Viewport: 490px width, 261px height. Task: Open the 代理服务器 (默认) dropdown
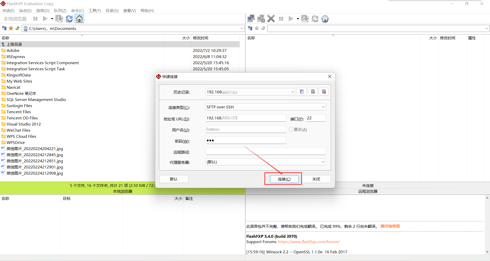pyautogui.click(x=266, y=162)
